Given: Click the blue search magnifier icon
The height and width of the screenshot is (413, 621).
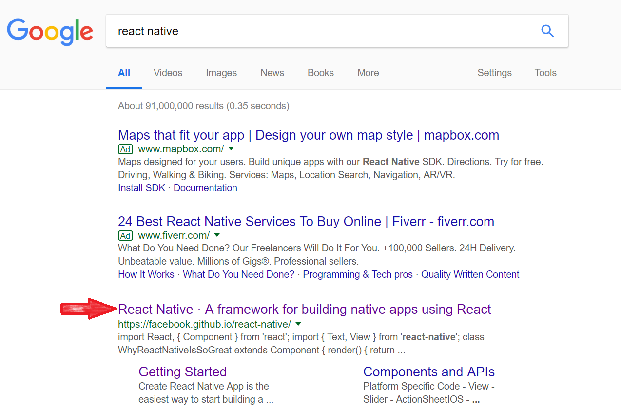Looking at the screenshot, I should pos(547,31).
